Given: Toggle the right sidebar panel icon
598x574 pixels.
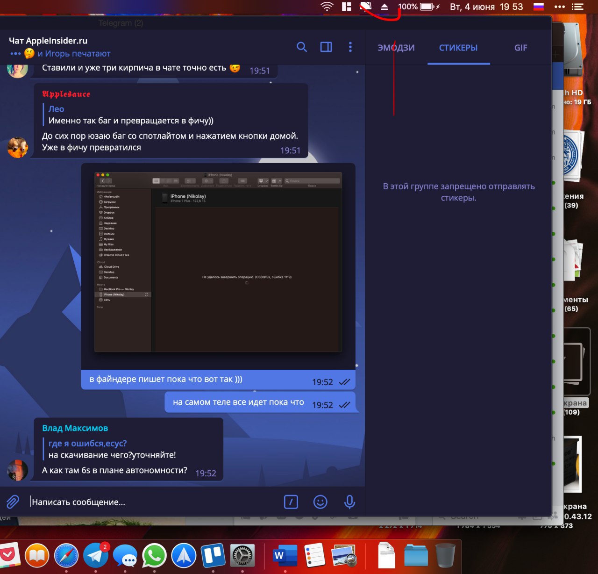Looking at the screenshot, I should [x=326, y=47].
